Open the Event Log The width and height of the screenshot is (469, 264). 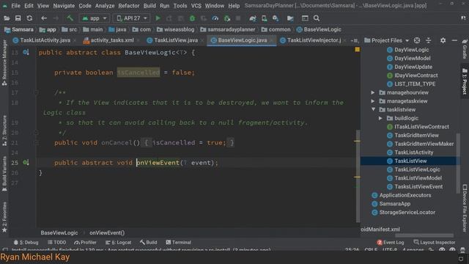tap(391, 242)
